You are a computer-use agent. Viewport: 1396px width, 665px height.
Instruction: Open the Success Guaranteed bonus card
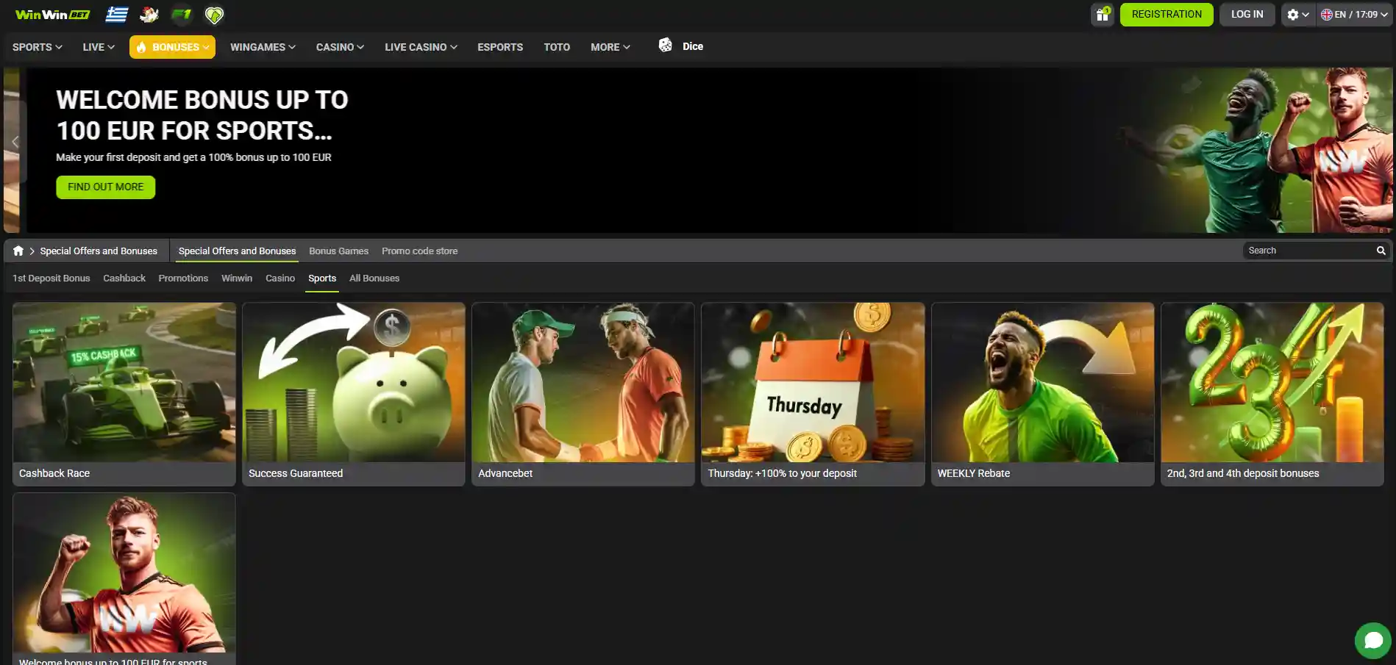point(354,394)
